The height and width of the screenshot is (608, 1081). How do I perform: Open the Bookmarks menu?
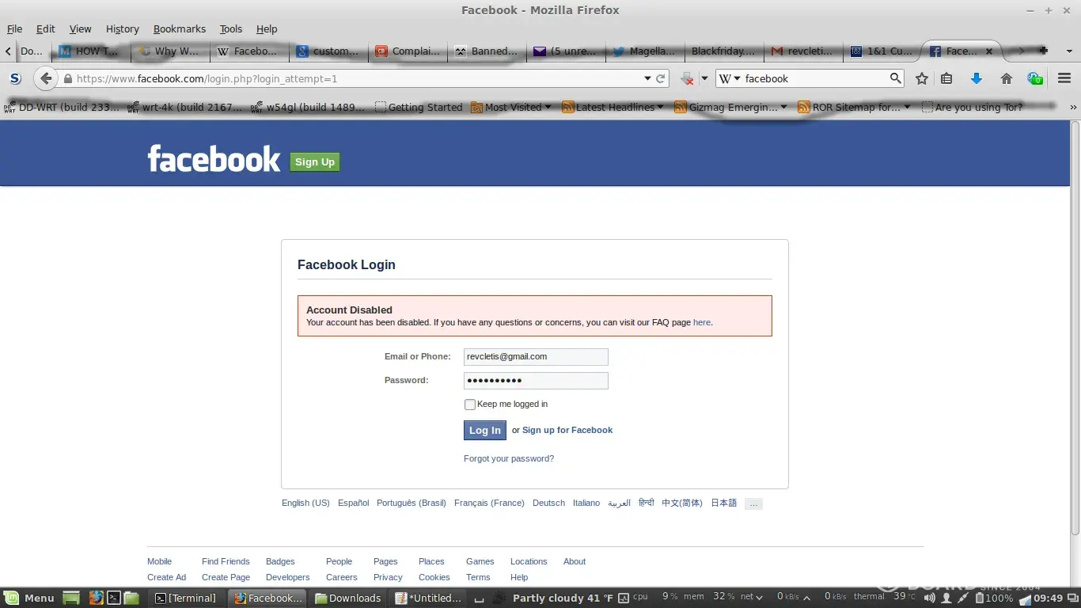pos(180,28)
